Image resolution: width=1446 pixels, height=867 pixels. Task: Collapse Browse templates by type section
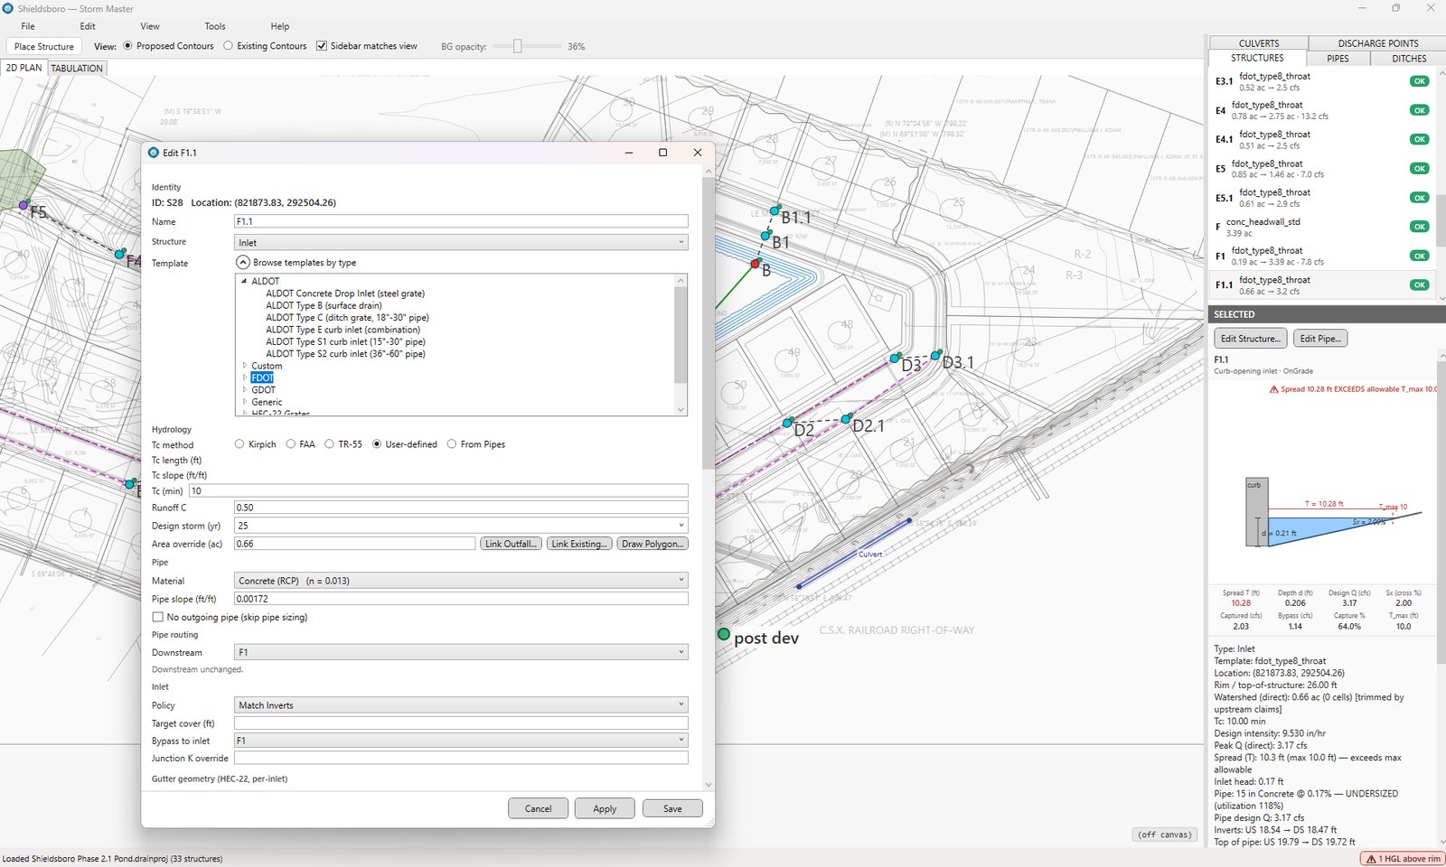click(243, 263)
